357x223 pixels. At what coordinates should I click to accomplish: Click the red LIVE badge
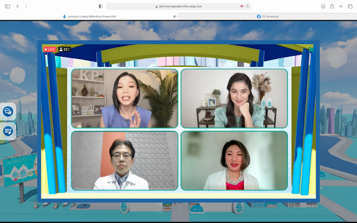pyautogui.click(x=50, y=50)
